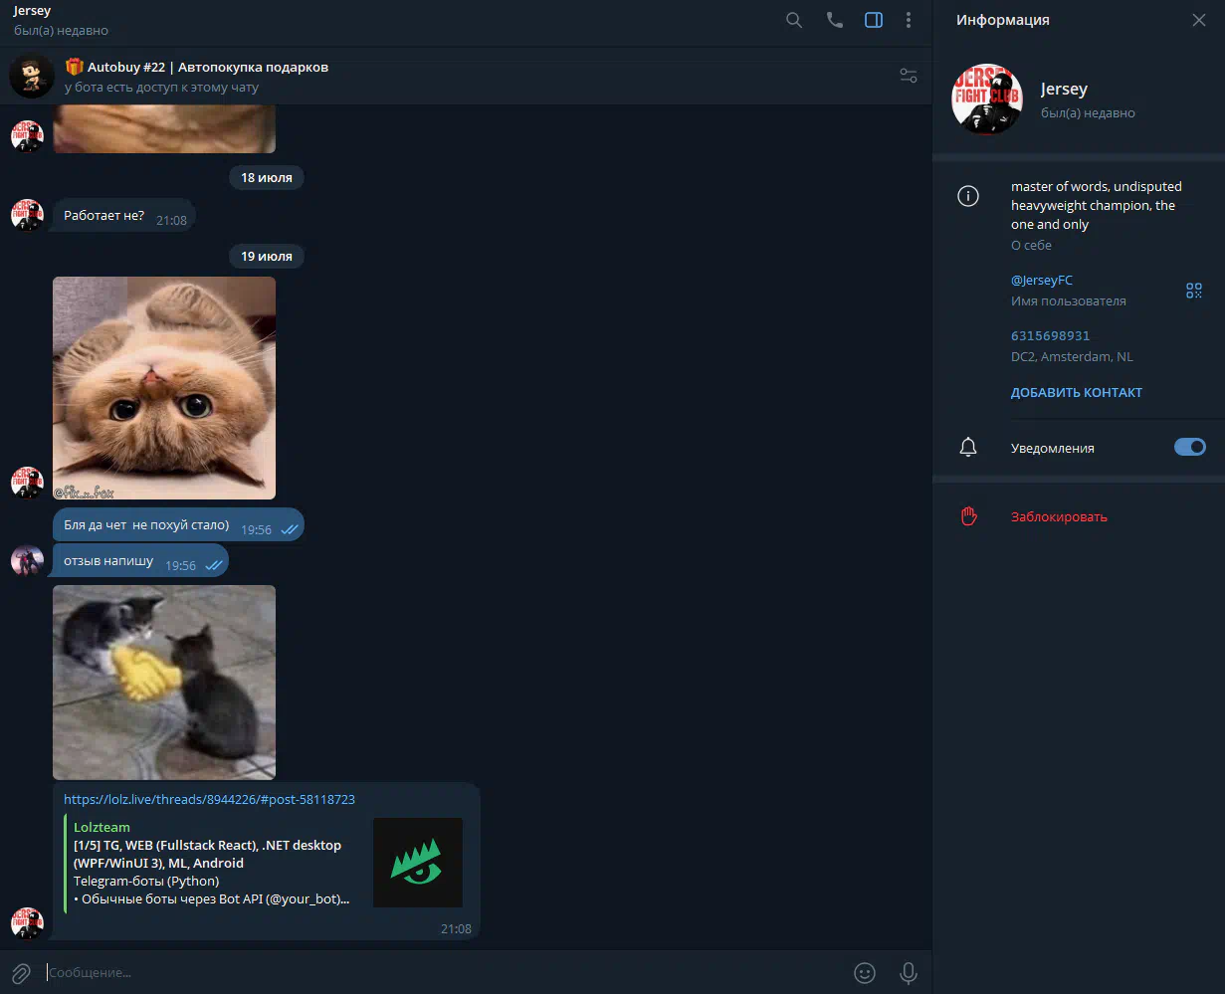The width and height of the screenshot is (1225, 994).
Task: Start a voice call using the phone icon
Action: [834, 20]
